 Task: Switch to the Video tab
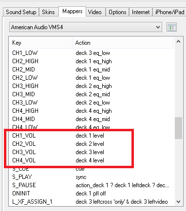tap(95, 12)
